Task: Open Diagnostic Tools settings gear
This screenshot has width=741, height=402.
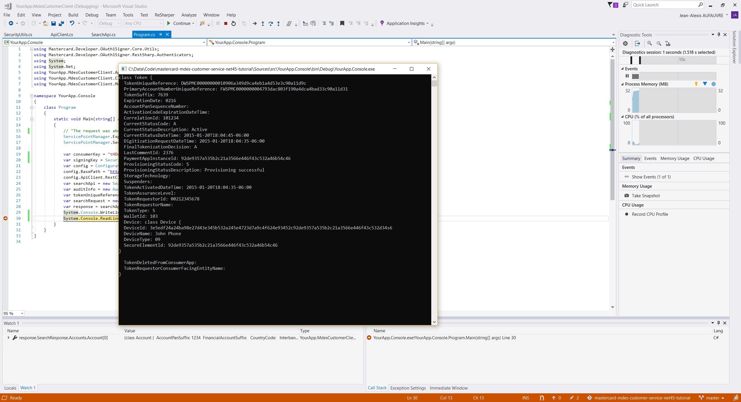Action: coord(626,43)
